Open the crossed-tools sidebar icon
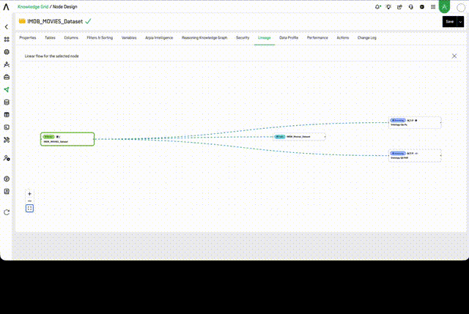The image size is (469, 314). [x=7, y=140]
